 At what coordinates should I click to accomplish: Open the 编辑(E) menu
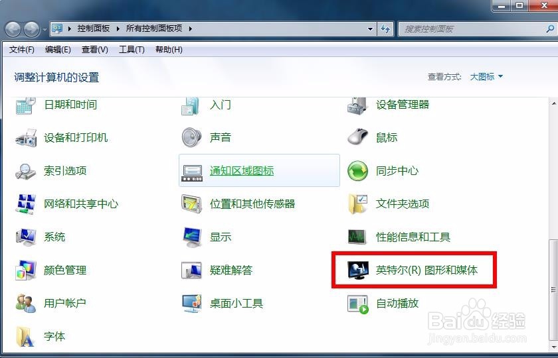pos(58,50)
